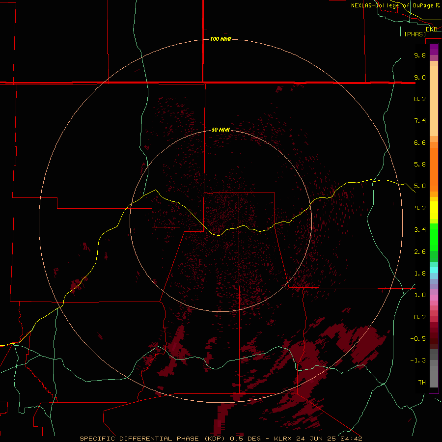The width and height of the screenshot is (442, 442).
Task: Click the 0.2 legend value
Action: pos(420,317)
